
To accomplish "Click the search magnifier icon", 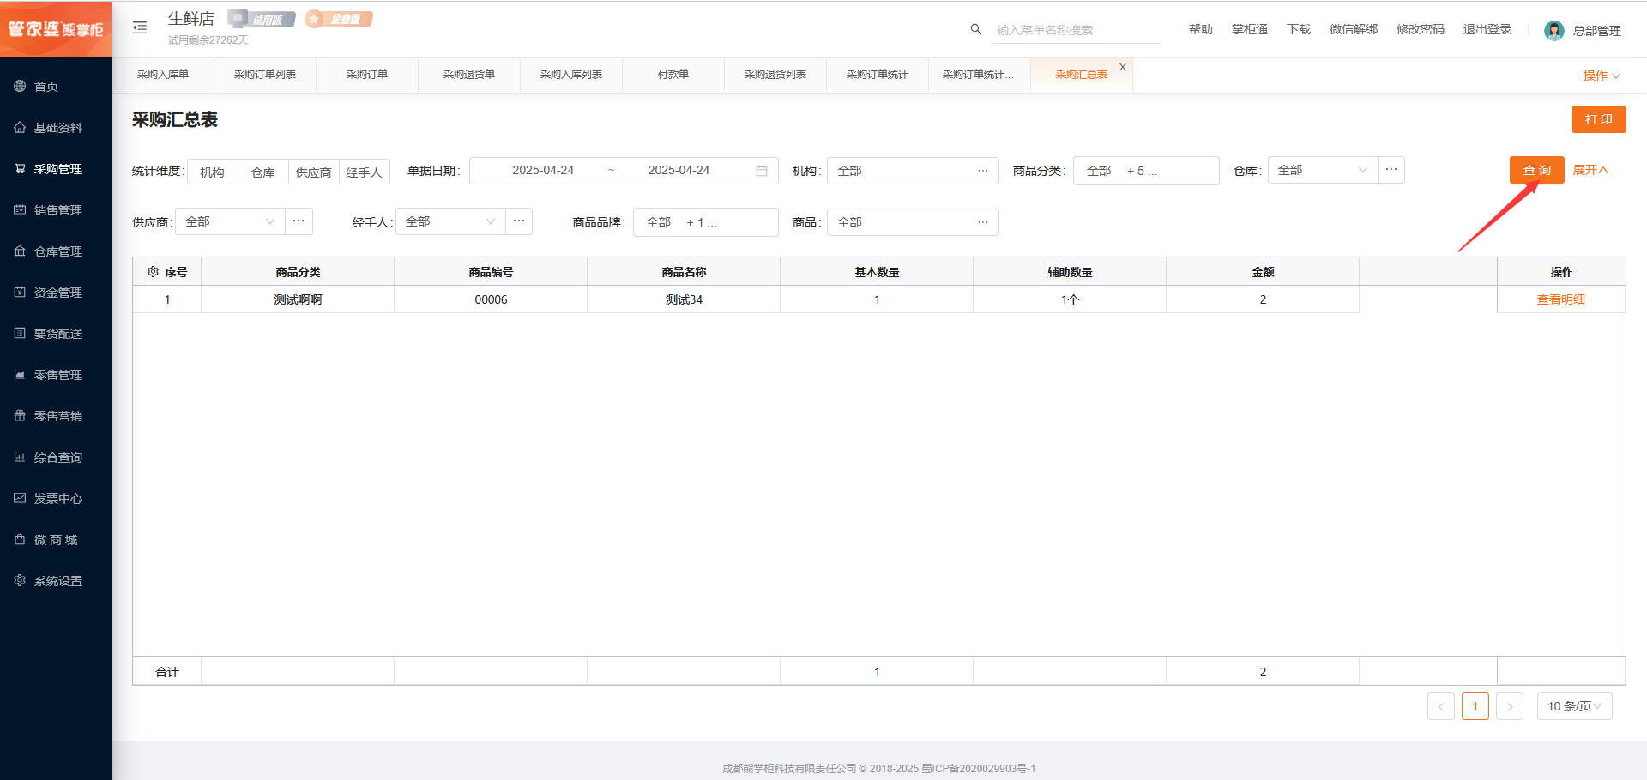I will [976, 29].
